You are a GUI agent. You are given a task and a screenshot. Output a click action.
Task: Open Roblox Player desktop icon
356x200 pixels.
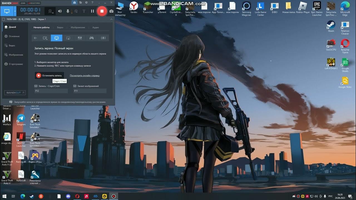click(303, 7)
